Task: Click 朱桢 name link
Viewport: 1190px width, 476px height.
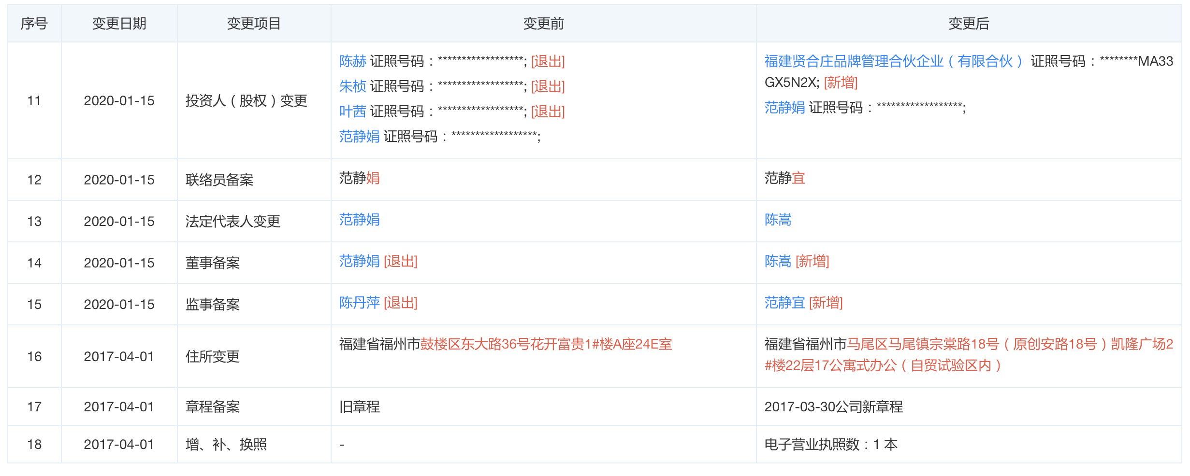Action: (x=352, y=86)
